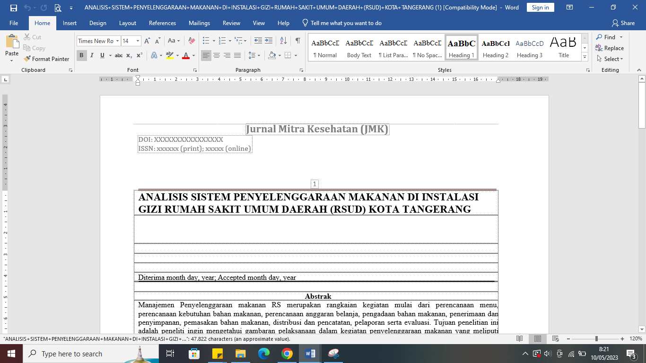Screen dimensions: 646x363
Task: Clear all formatting with the eraser icon
Action: 192,41
